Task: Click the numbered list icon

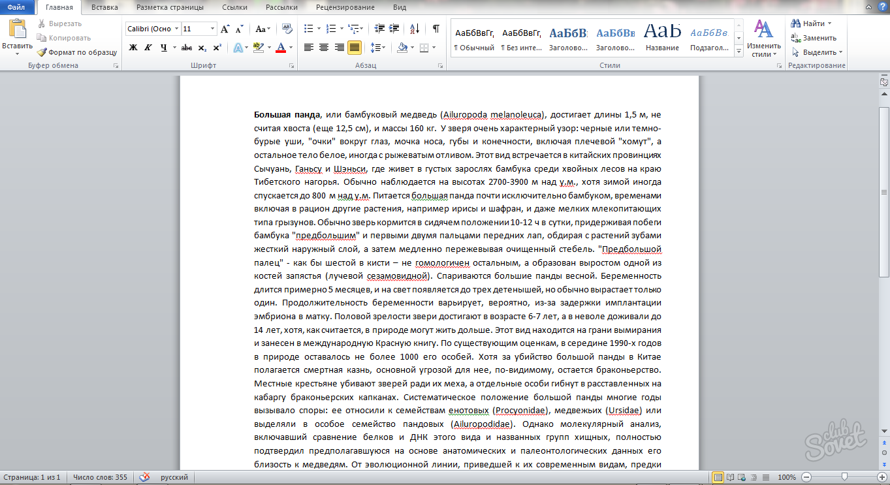Action: click(x=330, y=29)
